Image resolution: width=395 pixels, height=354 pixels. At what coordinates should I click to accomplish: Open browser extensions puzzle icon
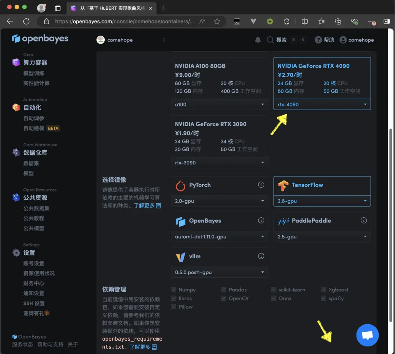[x=286, y=22]
